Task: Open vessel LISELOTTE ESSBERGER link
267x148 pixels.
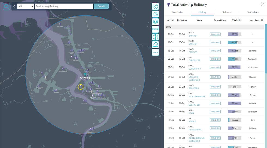Action: tap(194, 79)
